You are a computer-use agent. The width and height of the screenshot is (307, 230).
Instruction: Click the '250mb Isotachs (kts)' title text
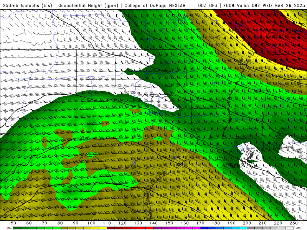coord(27,6)
